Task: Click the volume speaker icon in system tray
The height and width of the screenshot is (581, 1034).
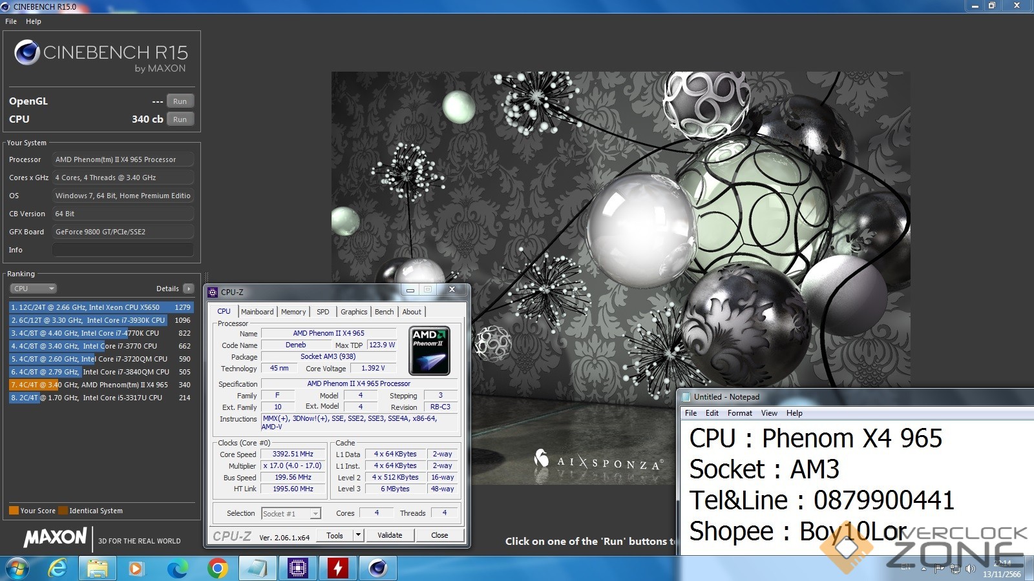Action: 970,569
